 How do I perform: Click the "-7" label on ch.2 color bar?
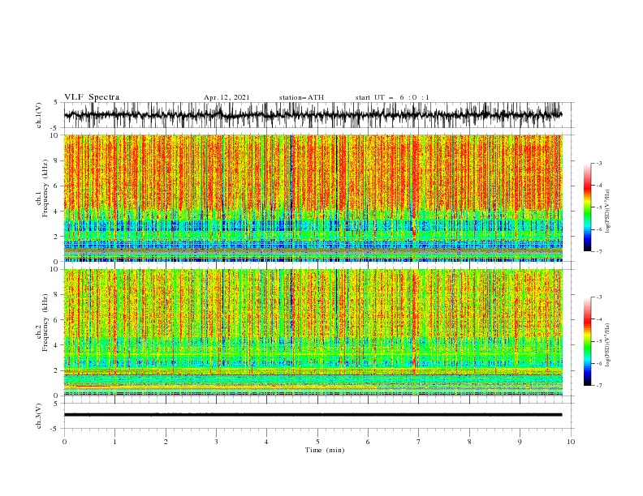(x=599, y=386)
